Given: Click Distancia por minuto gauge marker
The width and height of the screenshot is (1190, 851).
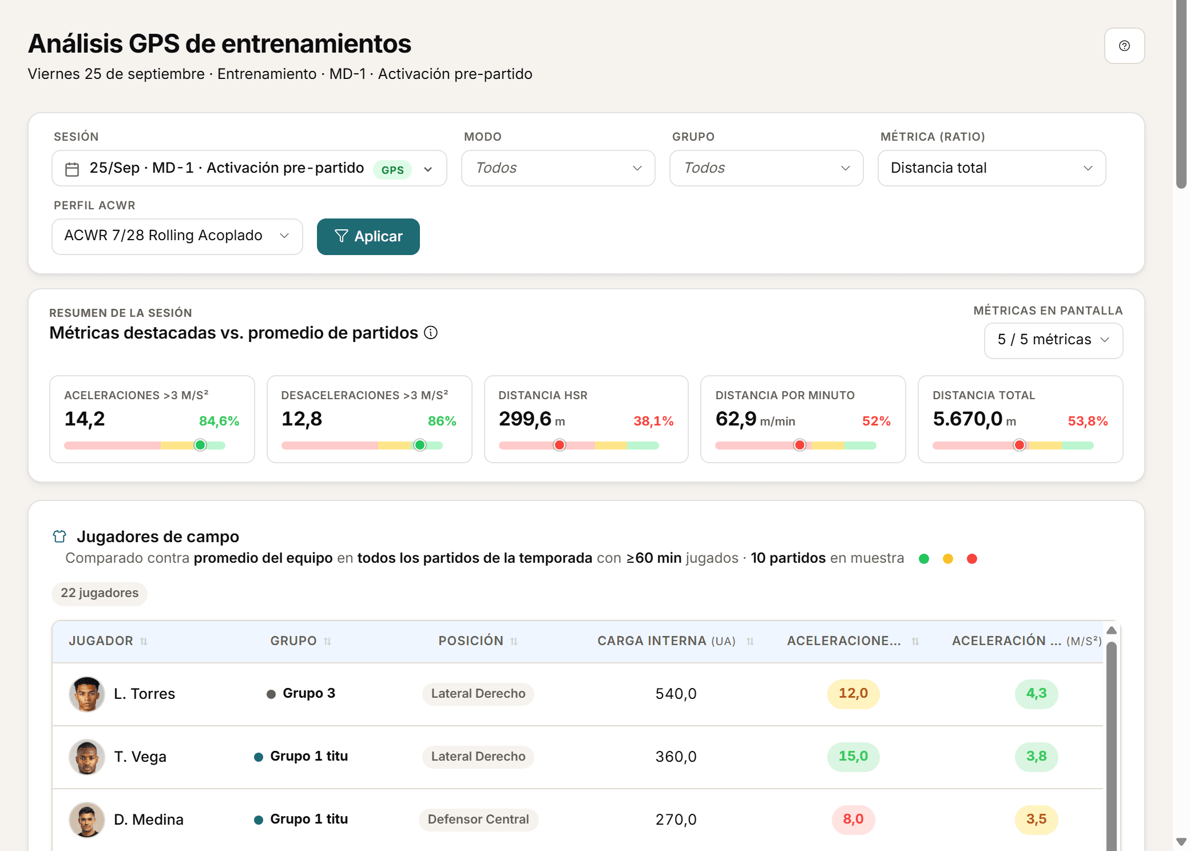Looking at the screenshot, I should pyautogui.click(x=800, y=445).
